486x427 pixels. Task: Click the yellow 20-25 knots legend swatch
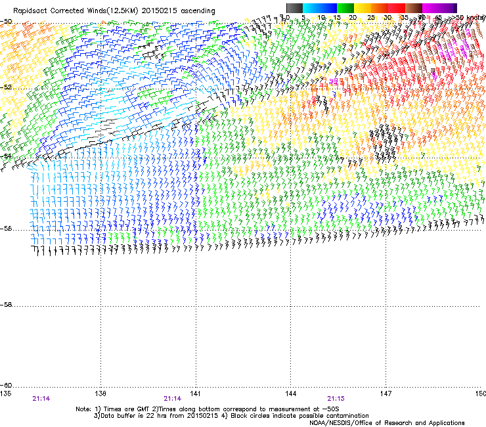click(x=363, y=8)
